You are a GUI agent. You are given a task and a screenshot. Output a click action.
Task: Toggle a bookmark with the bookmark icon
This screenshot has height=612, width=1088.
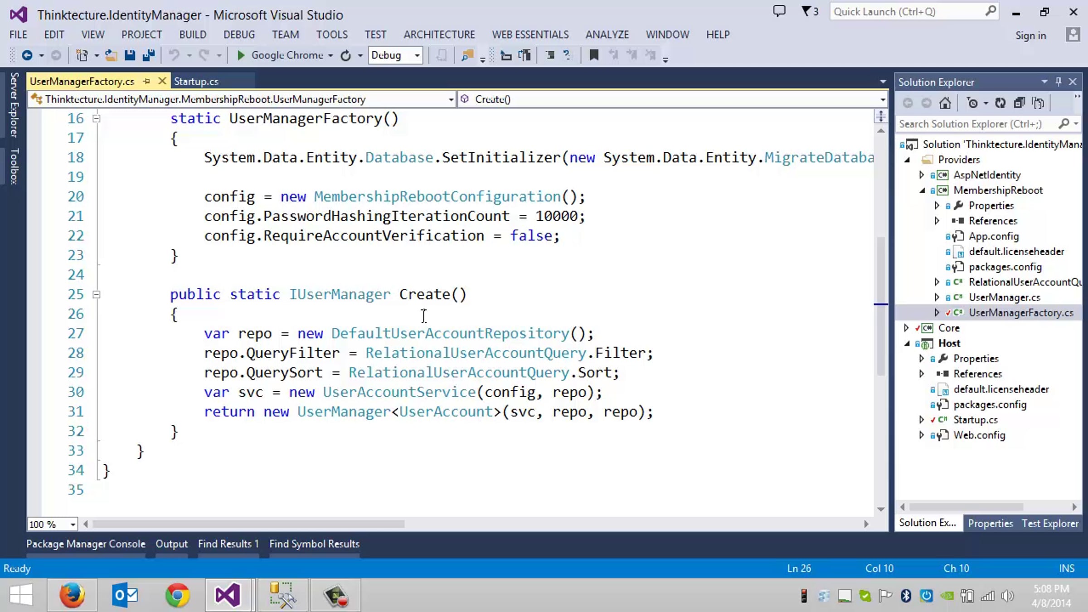coord(593,55)
